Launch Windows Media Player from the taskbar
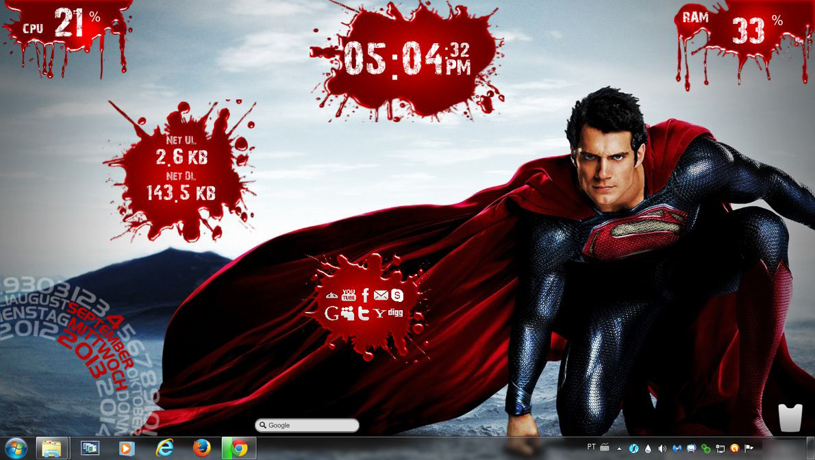 (126, 448)
